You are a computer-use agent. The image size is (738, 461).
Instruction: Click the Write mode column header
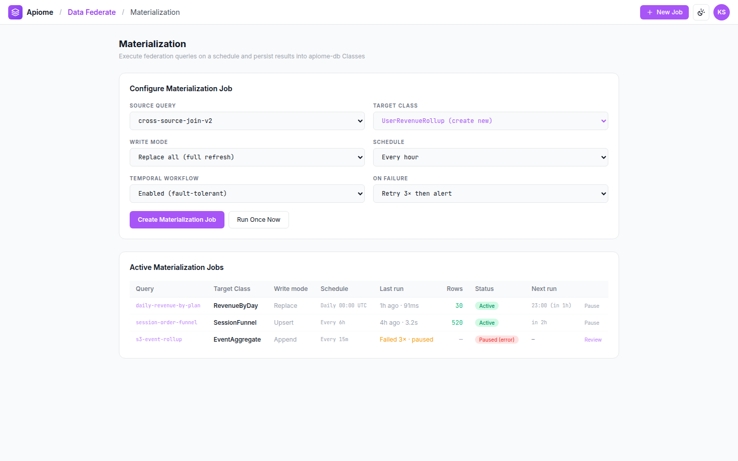pyautogui.click(x=291, y=289)
